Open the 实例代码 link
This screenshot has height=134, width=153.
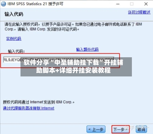coord(14,39)
